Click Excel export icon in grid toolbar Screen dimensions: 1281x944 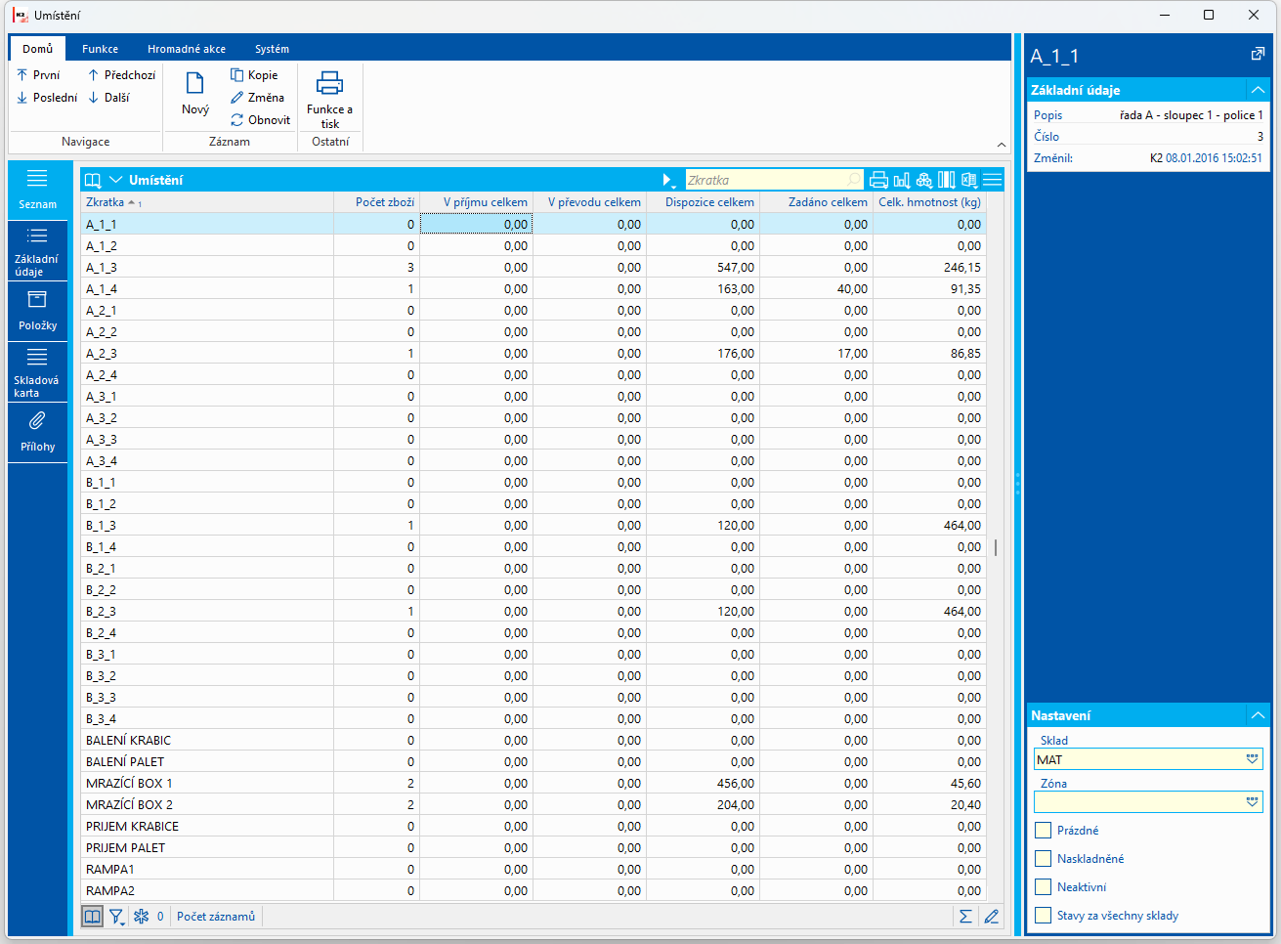969,180
